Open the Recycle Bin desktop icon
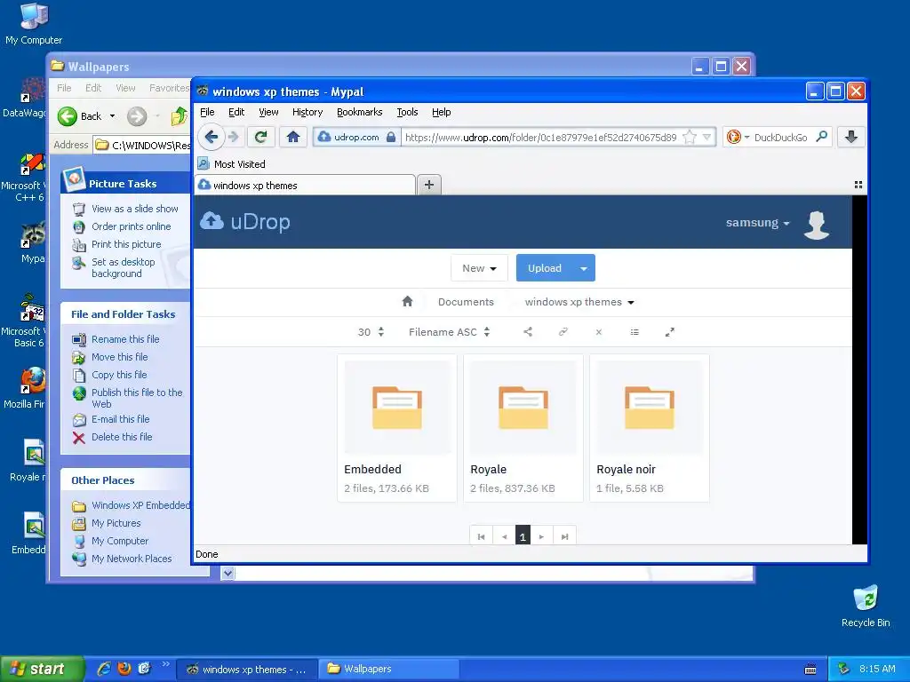Viewport: 910px width, 682px height. tap(866, 606)
